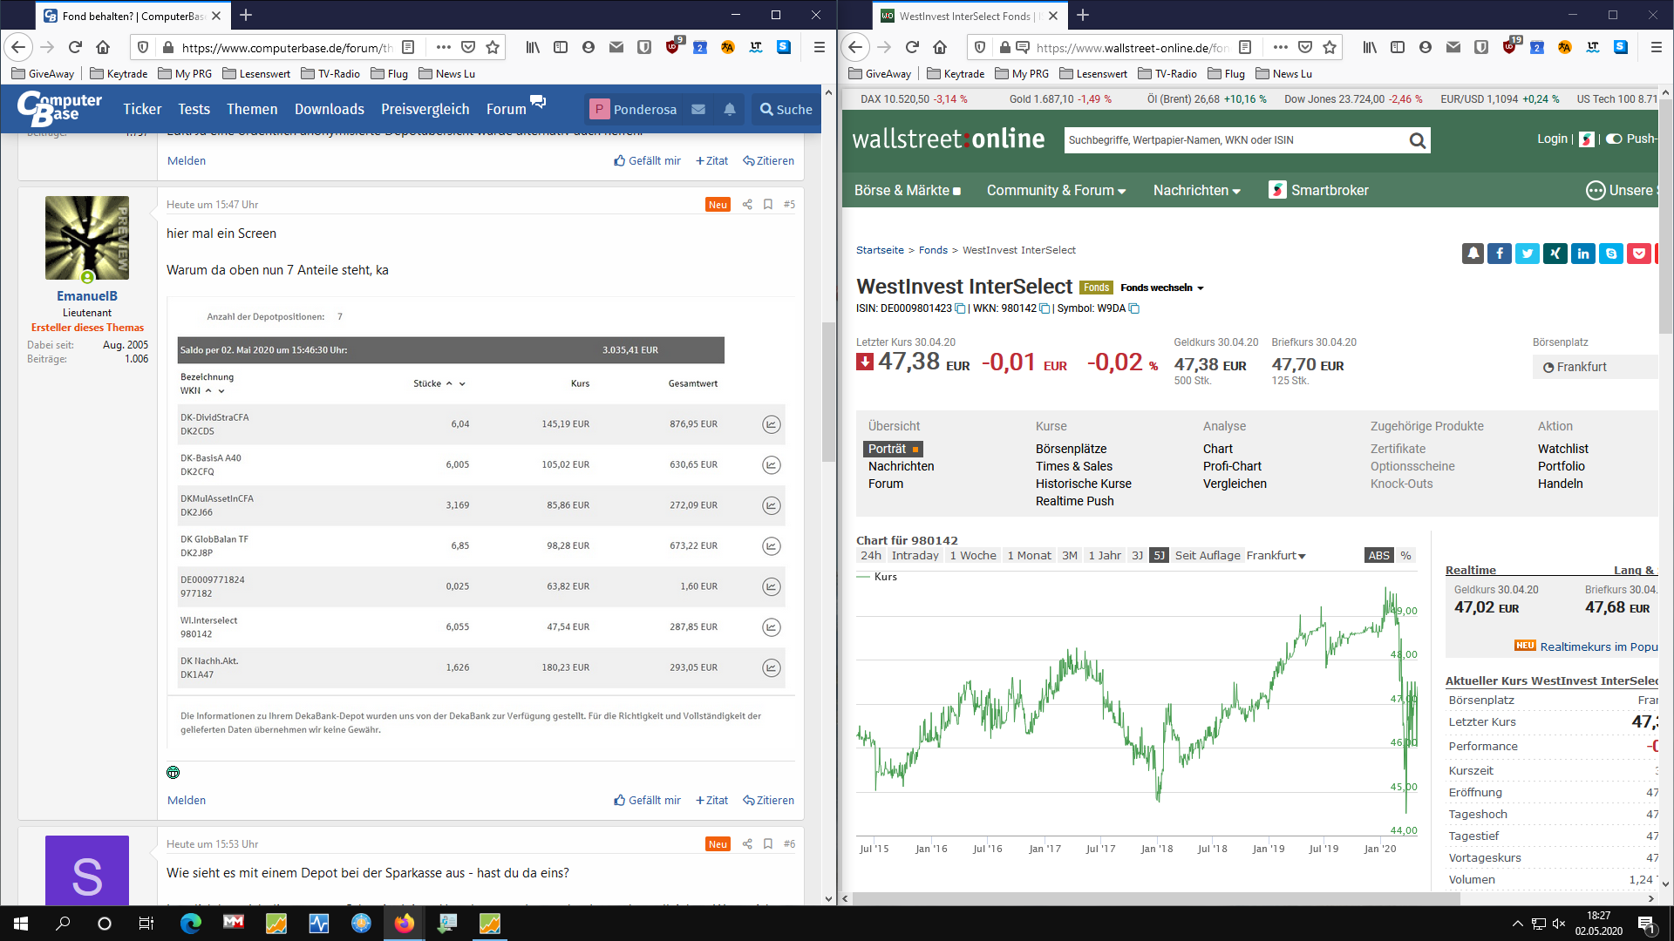The image size is (1674, 941).
Task: Copy the ISIN with copy icon
Action: [x=960, y=308]
